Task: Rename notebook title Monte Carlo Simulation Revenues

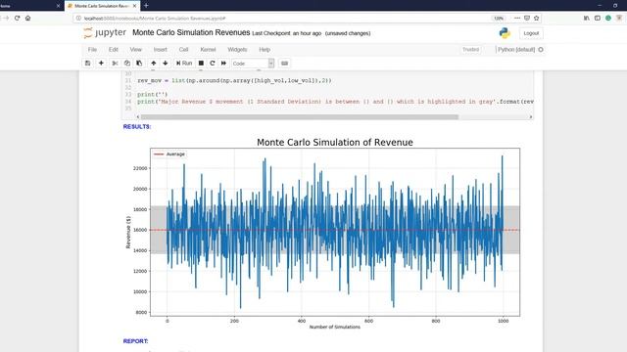Action: [x=191, y=32]
